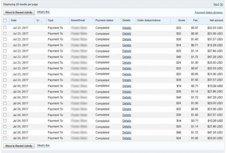The height and width of the screenshot is (153, 227).
Task: Open What's this link below the table
Action: [x=43, y=145]
